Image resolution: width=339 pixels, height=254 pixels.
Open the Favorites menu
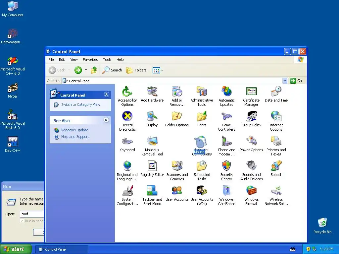[90, 60]
